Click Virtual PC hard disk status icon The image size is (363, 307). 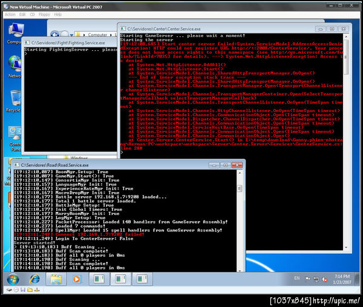tap(9, 289)
